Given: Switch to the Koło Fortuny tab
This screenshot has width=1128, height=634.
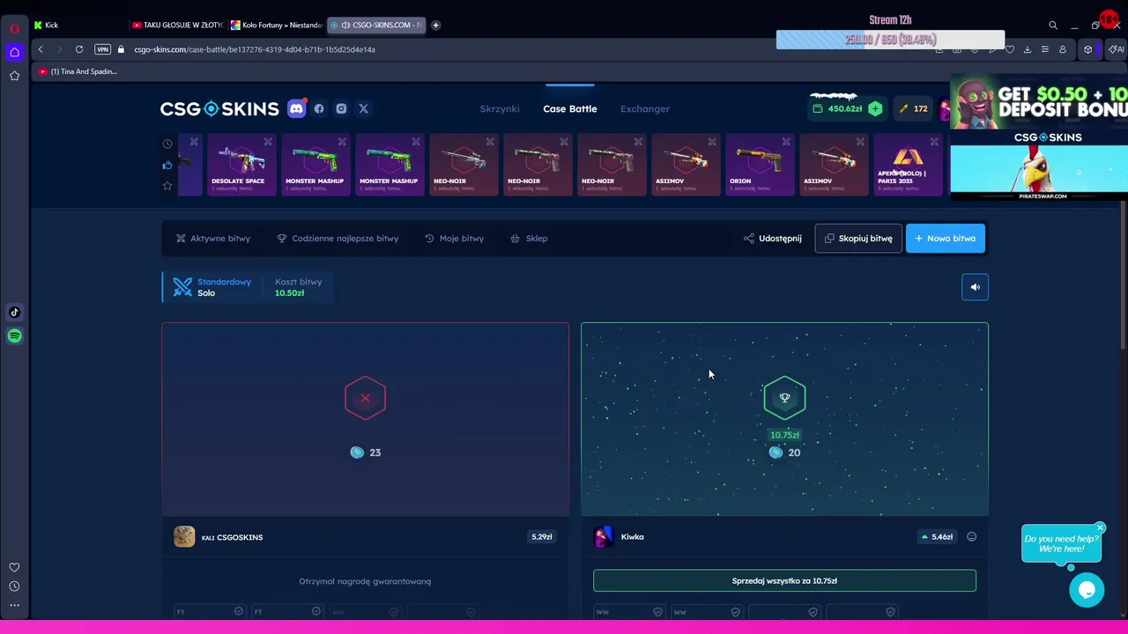Looking at the screenshot, I should [276, 25].
